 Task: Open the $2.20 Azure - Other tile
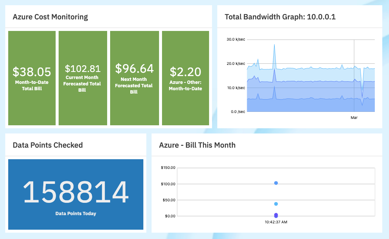(x=186, y=78)
